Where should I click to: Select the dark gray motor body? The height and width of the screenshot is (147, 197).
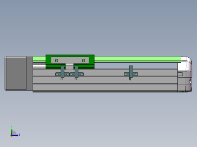click(x=16, y=73)
